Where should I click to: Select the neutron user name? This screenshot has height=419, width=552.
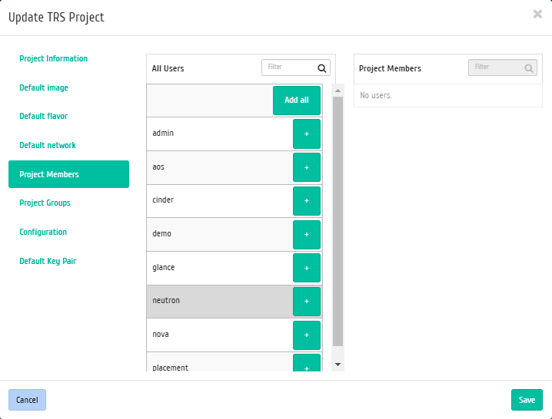point(166,301)
